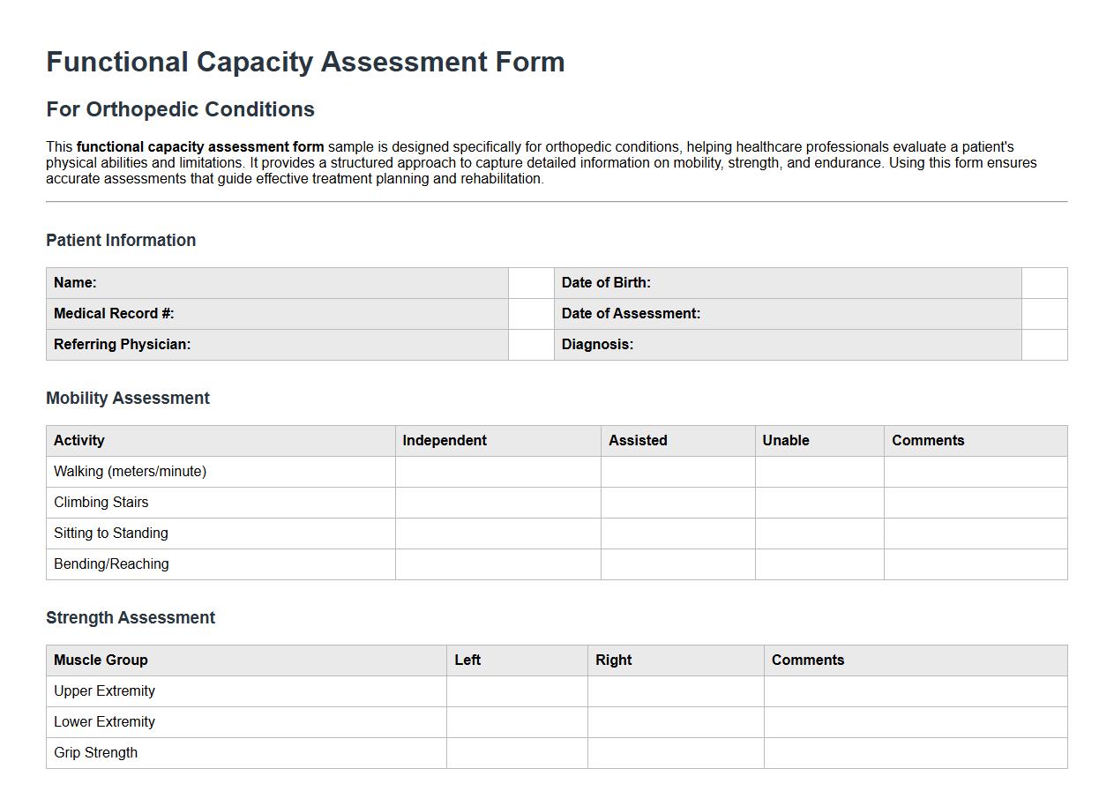
Task: Select the Strength Assessment heading
Action: pos(131,617)
